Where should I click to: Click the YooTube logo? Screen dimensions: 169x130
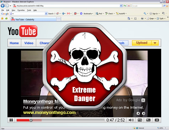(22, 31)
